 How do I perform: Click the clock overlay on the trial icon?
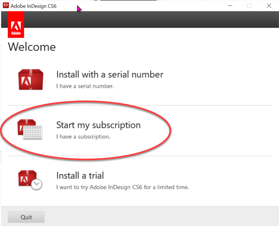tap(37, 185)
